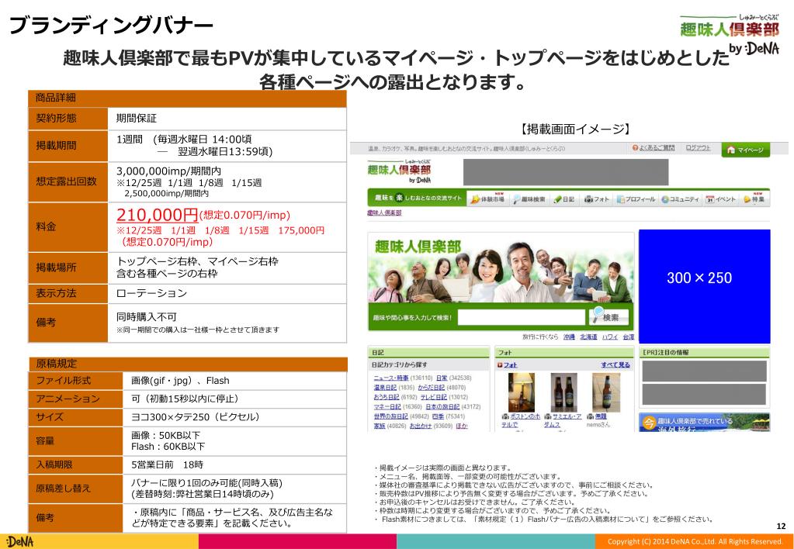Screen dimensions: 794x549
Task: Open the プロフィール nav tab
Action: point(636,199)
